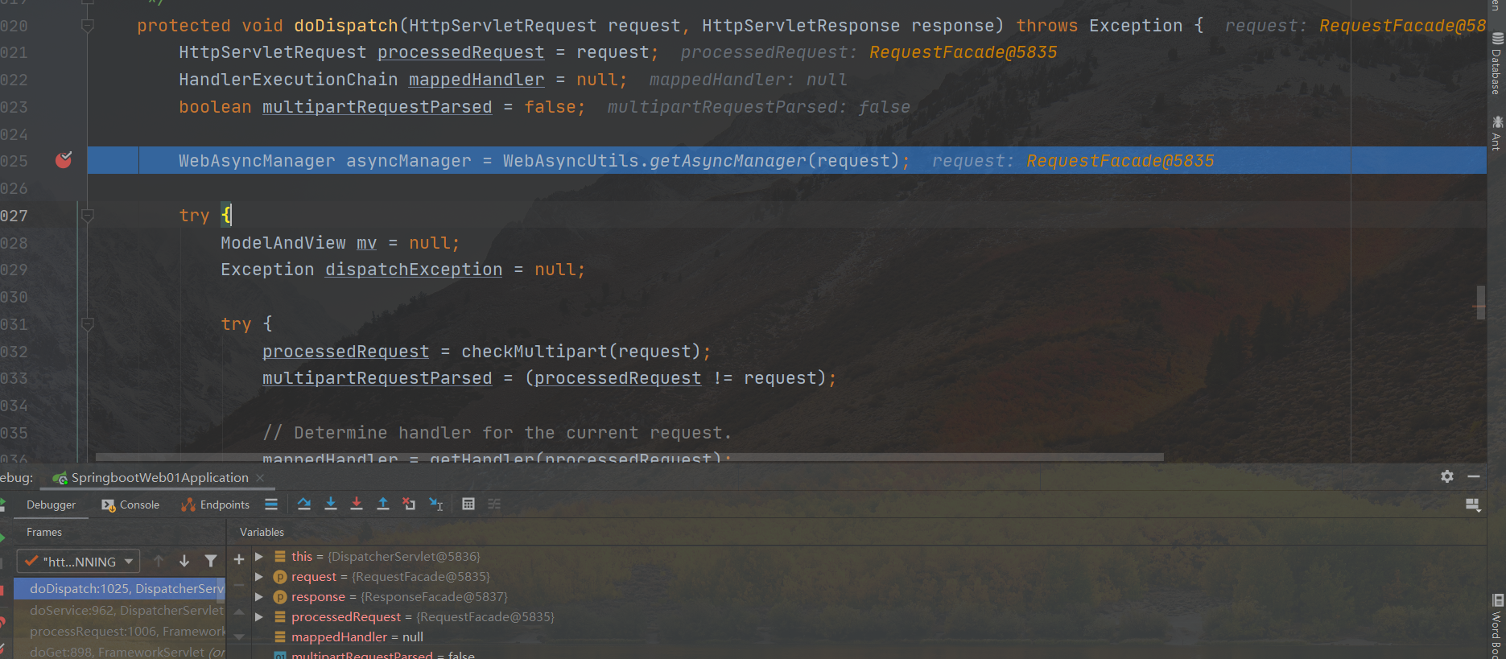
Task: Select the processRequest:1006 stack frame
Action: (x=119, y=631)
